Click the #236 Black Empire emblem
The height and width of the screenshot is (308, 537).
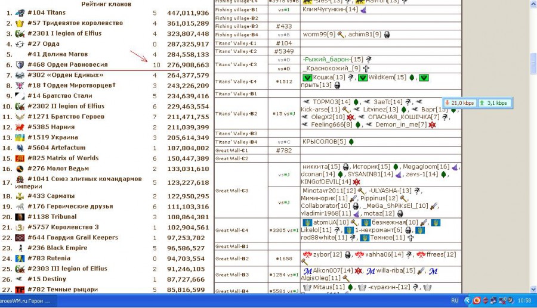click(20, 248)
